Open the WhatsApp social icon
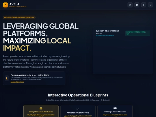This screenshot has height=117, width=156. (x=151, y=5)
